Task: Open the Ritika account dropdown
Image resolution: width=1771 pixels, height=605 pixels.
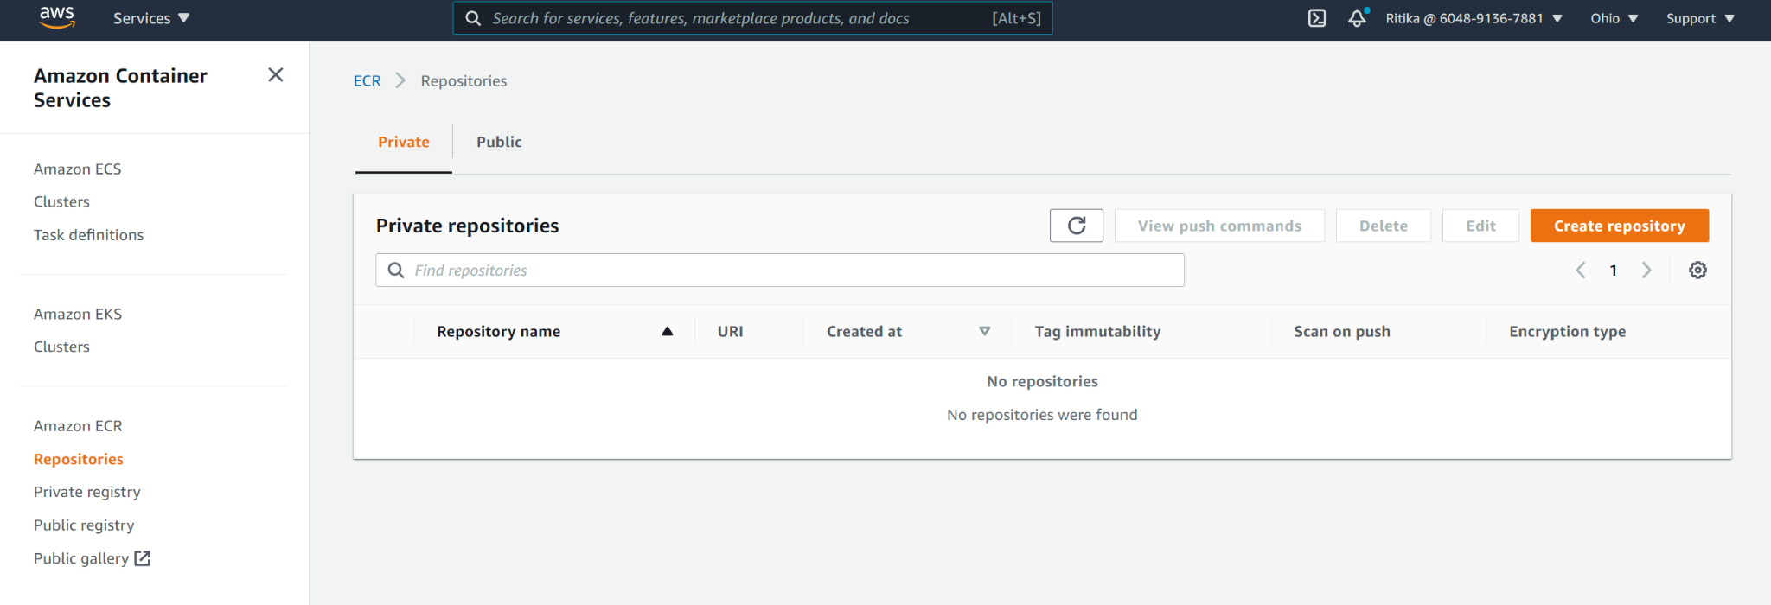Action: point(1474,18)
